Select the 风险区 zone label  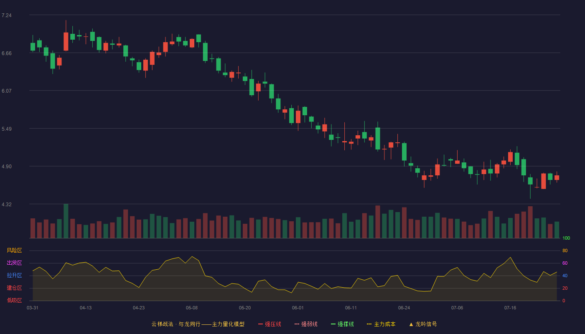click(x=14, y=250)
